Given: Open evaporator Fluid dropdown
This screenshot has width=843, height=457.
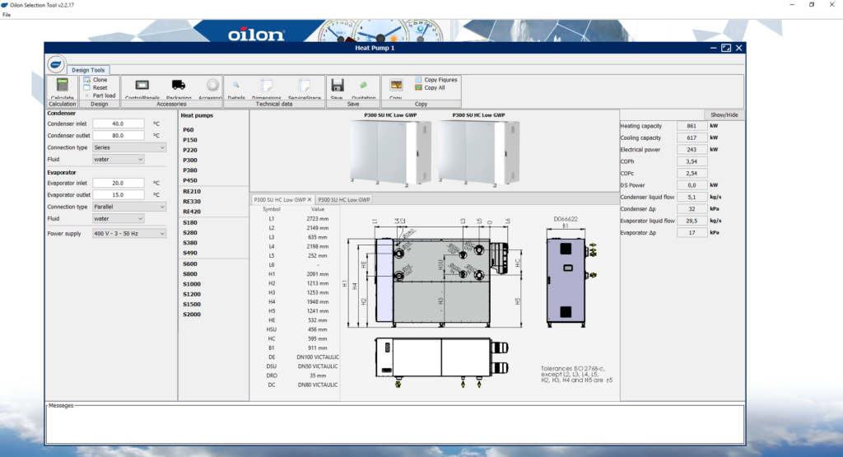Looking at the screenshot, I should 119,218.
